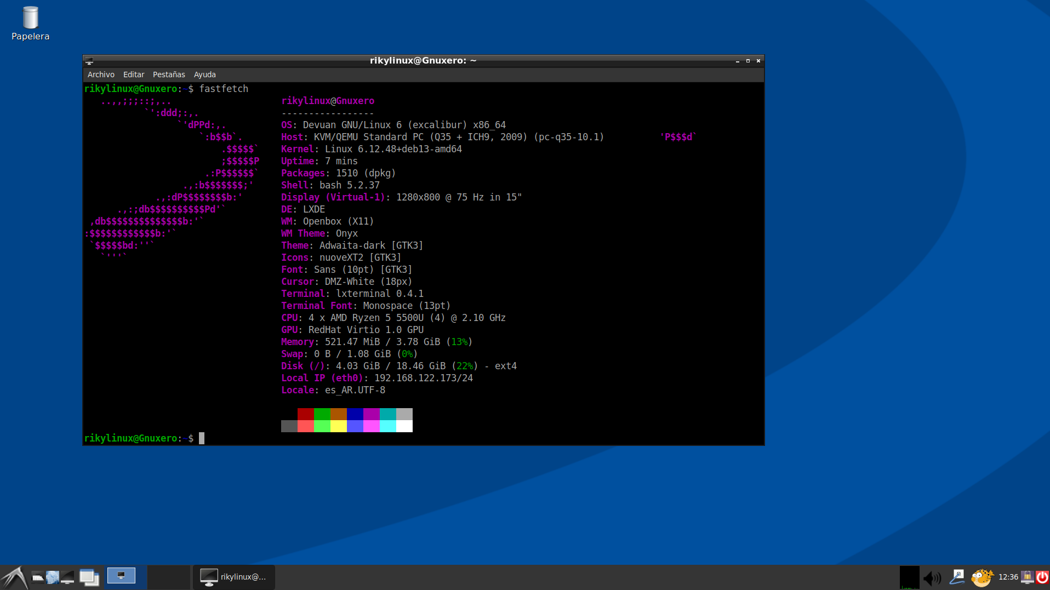Select the first workspace in pager
1050x590 pixels.
(x=122, y=576)
